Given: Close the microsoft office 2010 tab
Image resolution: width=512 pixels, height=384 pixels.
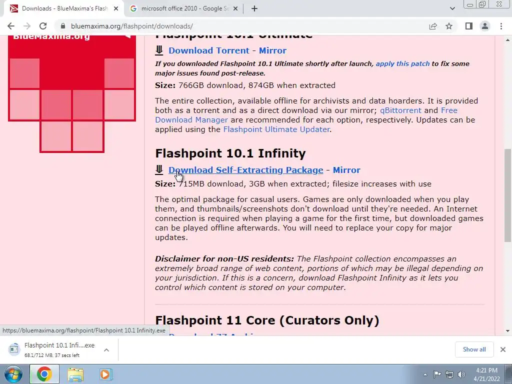Looking at the screenshot, I should (x=236, y=8).
